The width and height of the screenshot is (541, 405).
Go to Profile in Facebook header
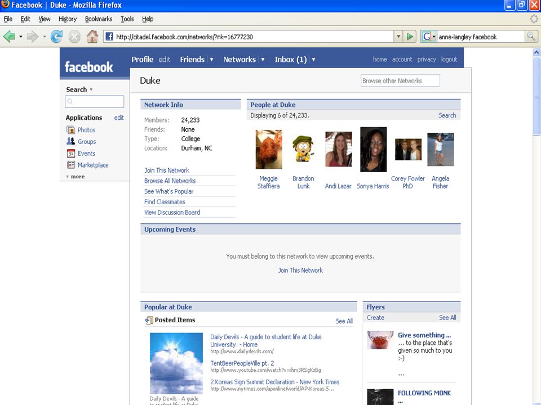click(142, 60)
